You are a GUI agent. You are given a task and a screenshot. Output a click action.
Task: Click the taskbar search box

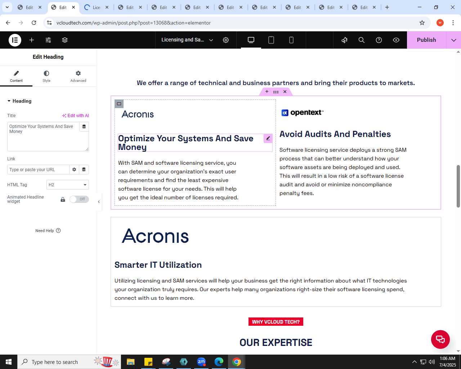[x=70, y=362]
